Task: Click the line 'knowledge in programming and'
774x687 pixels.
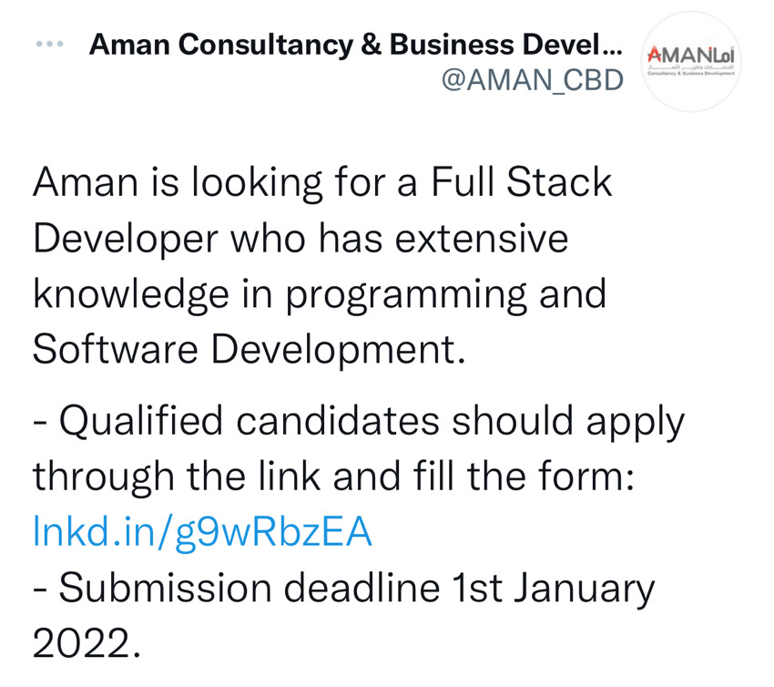Action: [320, 295]
